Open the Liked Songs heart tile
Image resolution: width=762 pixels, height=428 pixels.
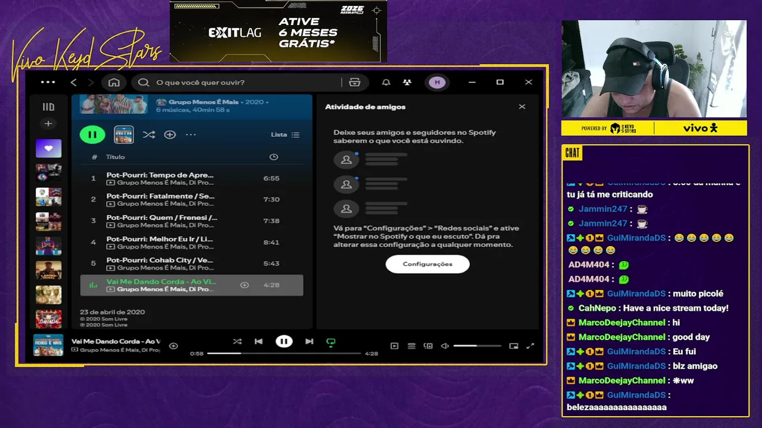point(48,148)
